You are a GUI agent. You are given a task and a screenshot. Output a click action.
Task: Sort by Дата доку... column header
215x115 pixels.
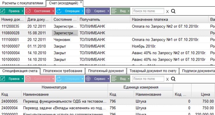39,20
